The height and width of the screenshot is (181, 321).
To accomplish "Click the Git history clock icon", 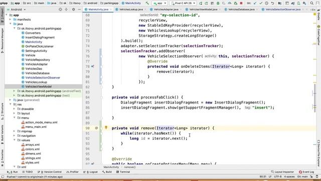I will [266, 3].
